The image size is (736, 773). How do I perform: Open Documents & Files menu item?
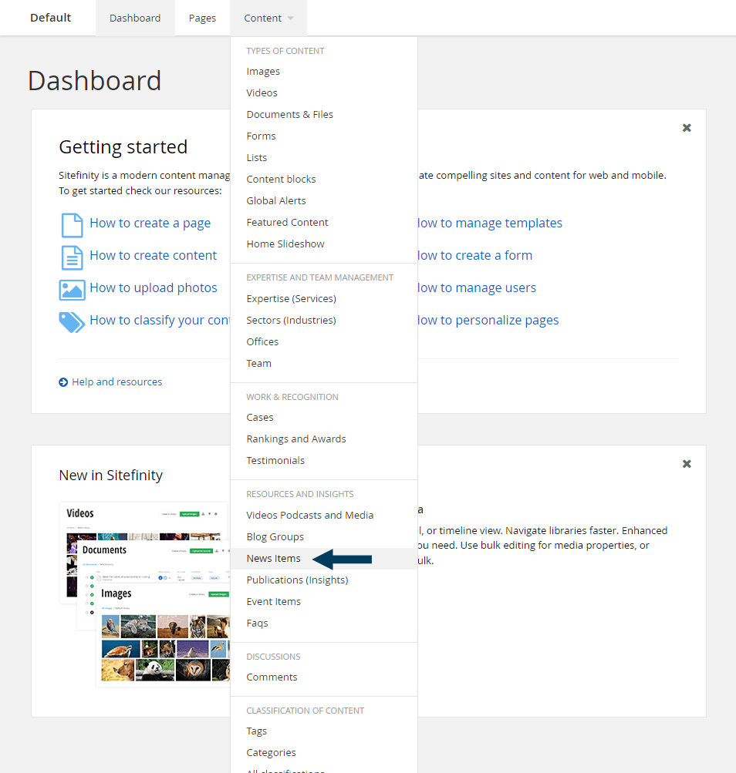tap(290, 114)
